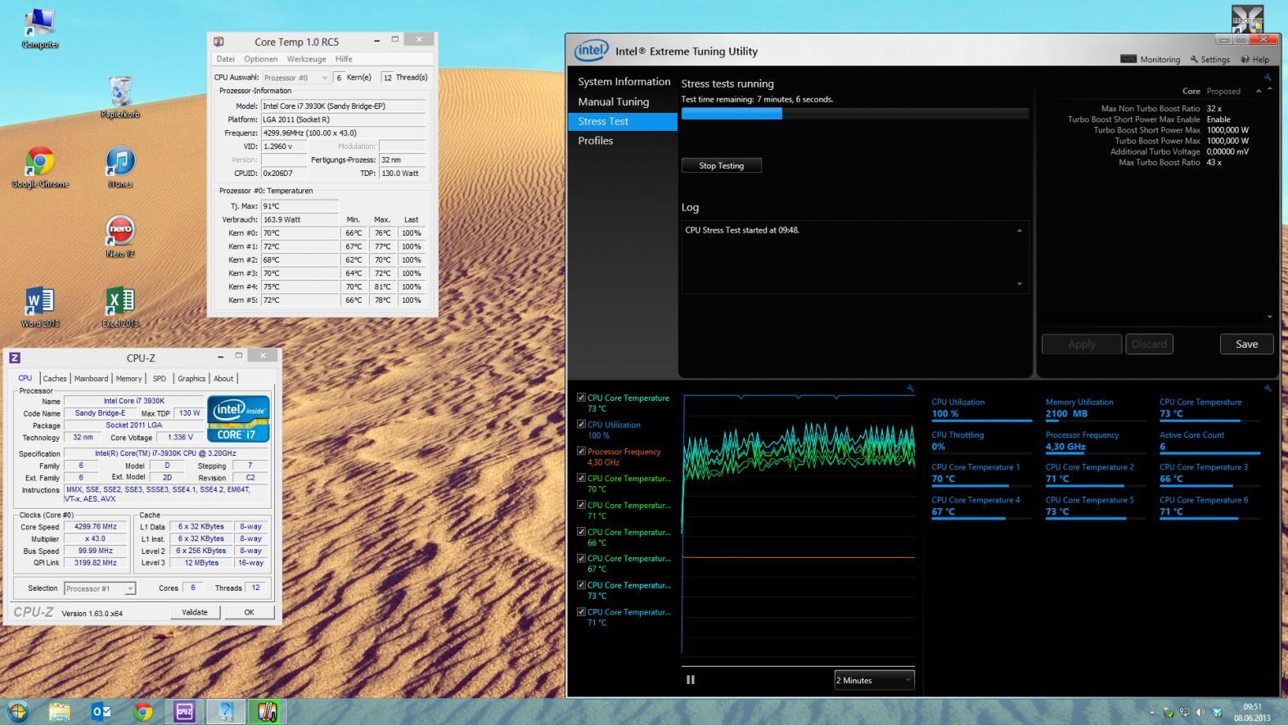Screen dimensions: 1288x725
Task: Click the Save button in XTU
Action: (1246, 344)
